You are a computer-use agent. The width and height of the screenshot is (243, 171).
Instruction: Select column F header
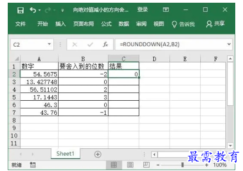tap(213, 59)
